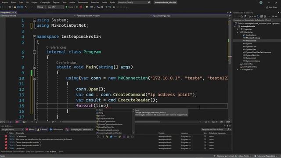281x158 pixels.
Task: Click the snippets filter icon in IntelliSense bar
Action: (x=133, y=136)
